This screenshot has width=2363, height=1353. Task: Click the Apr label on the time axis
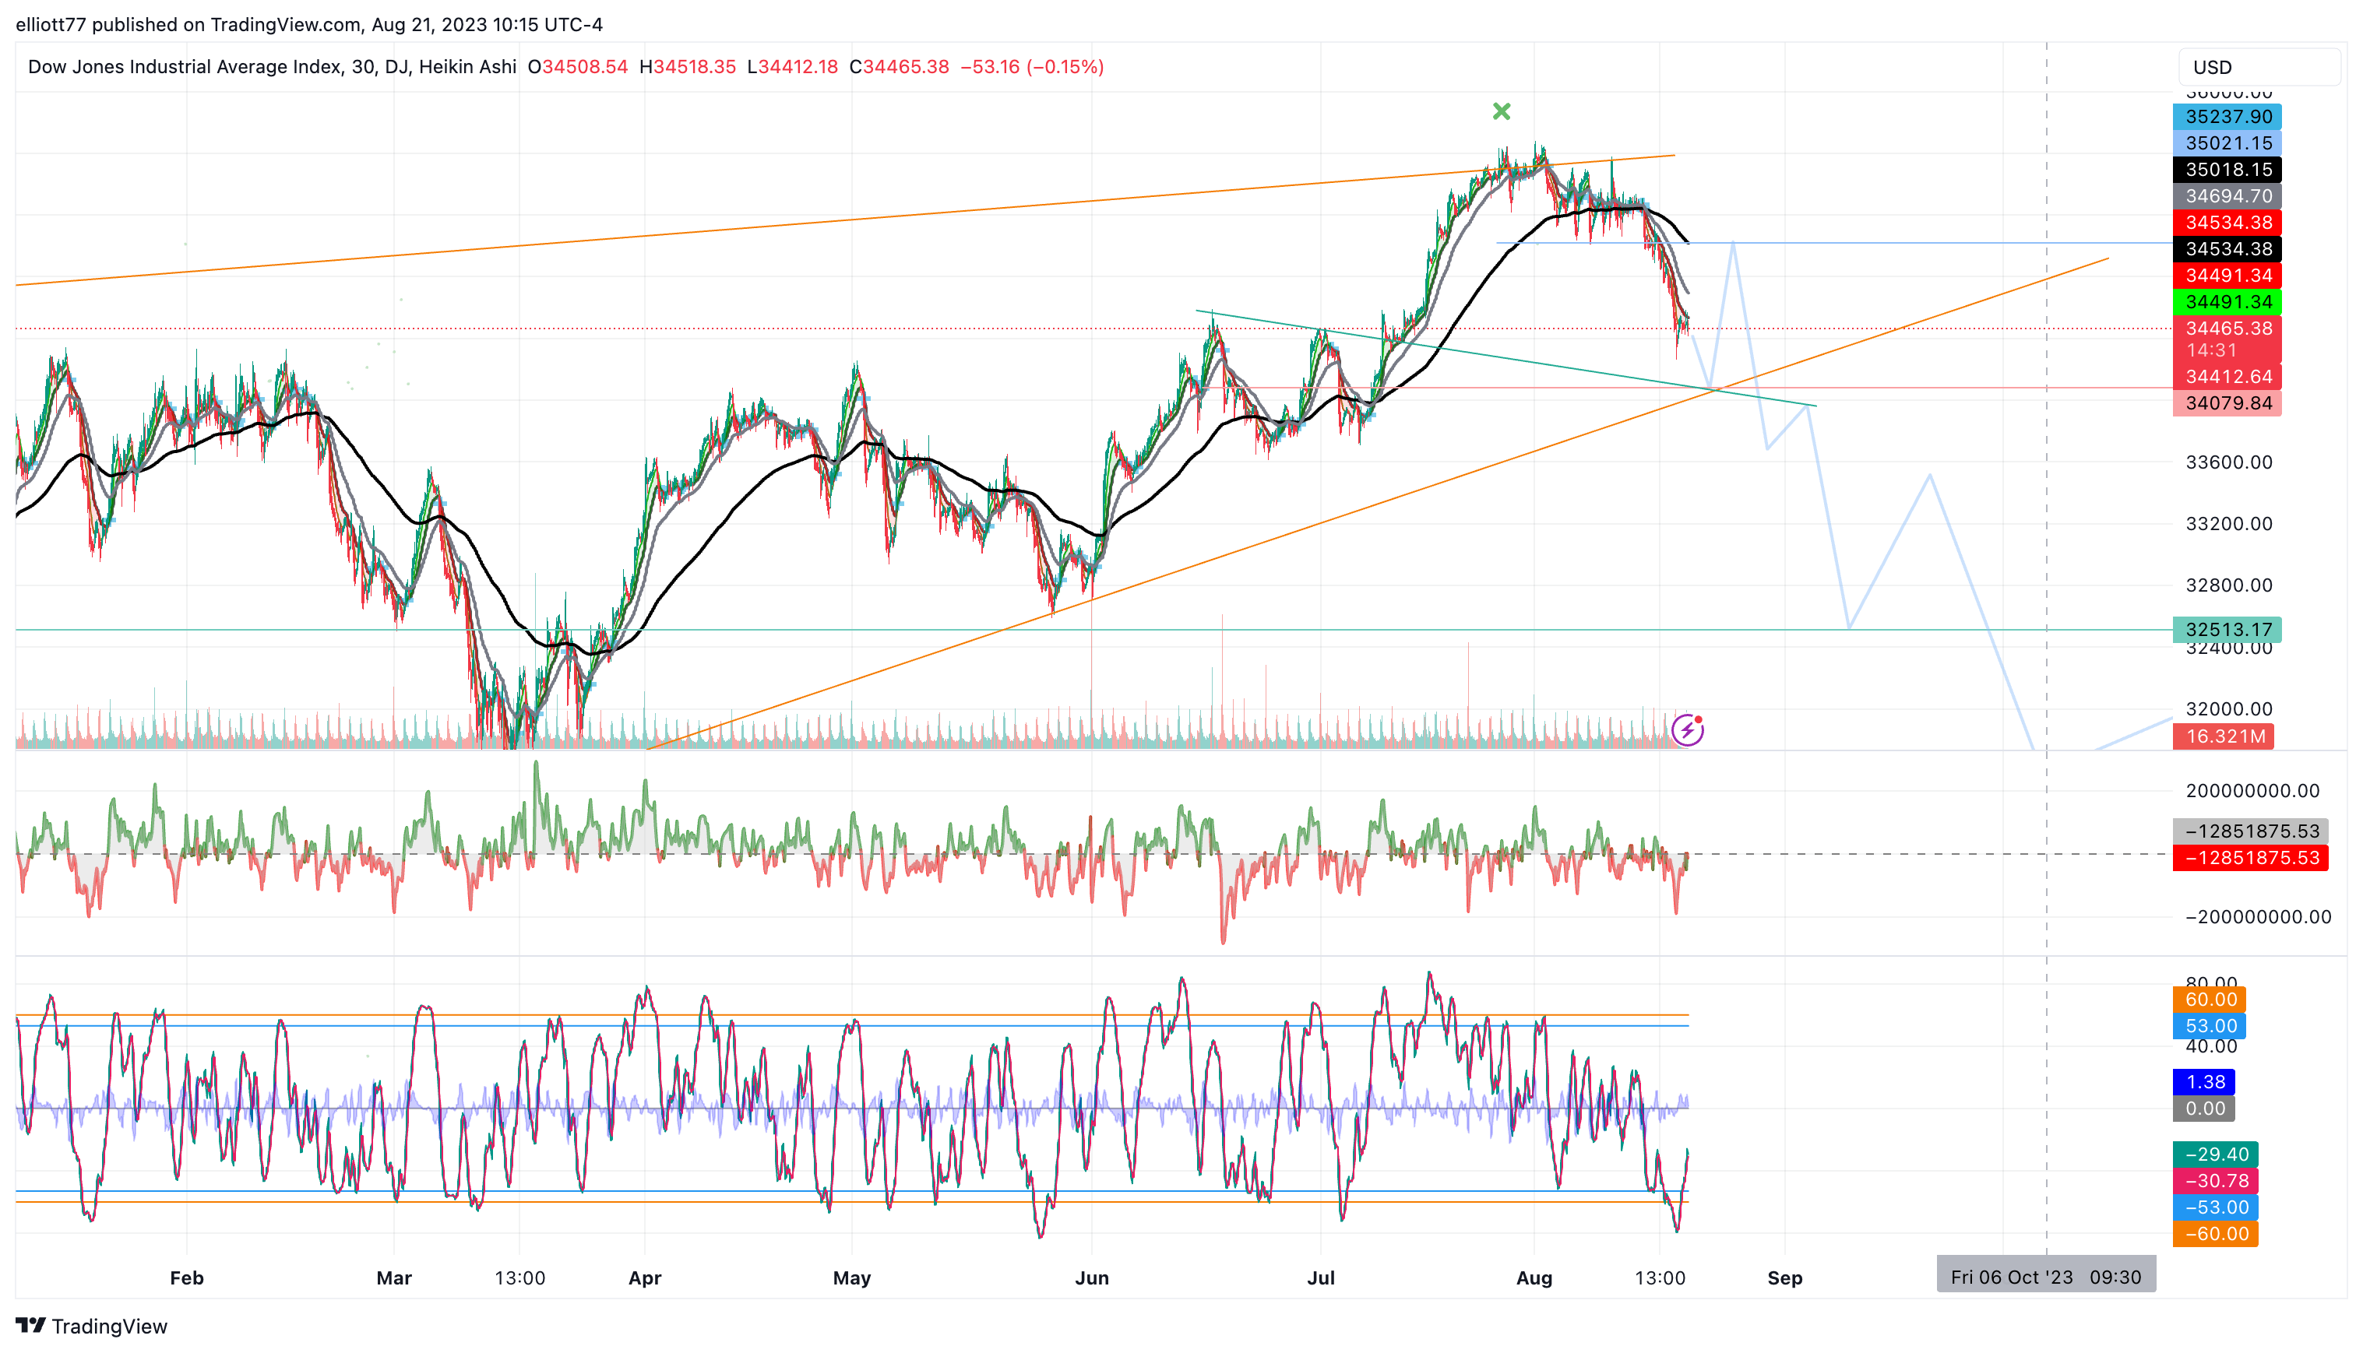pos(645,1277)
